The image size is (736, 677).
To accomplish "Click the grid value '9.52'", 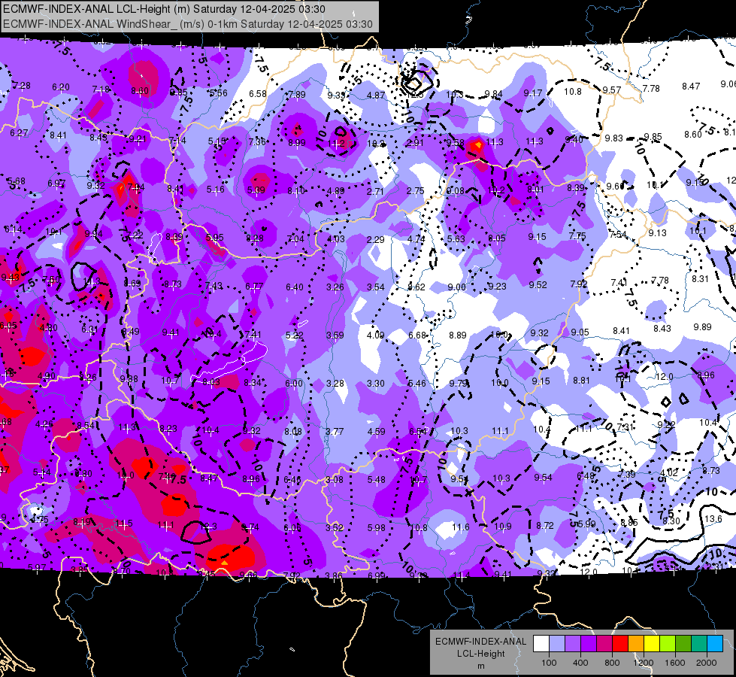I will 538,284.
